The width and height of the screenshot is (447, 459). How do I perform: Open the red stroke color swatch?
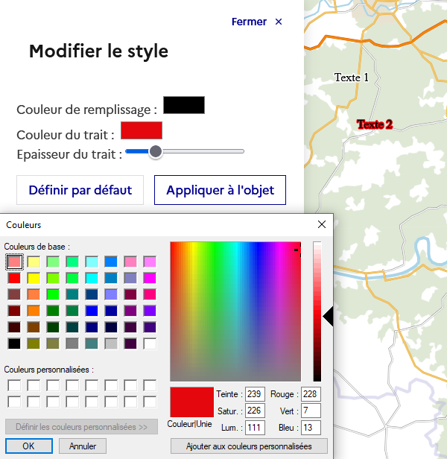point(142,130)
